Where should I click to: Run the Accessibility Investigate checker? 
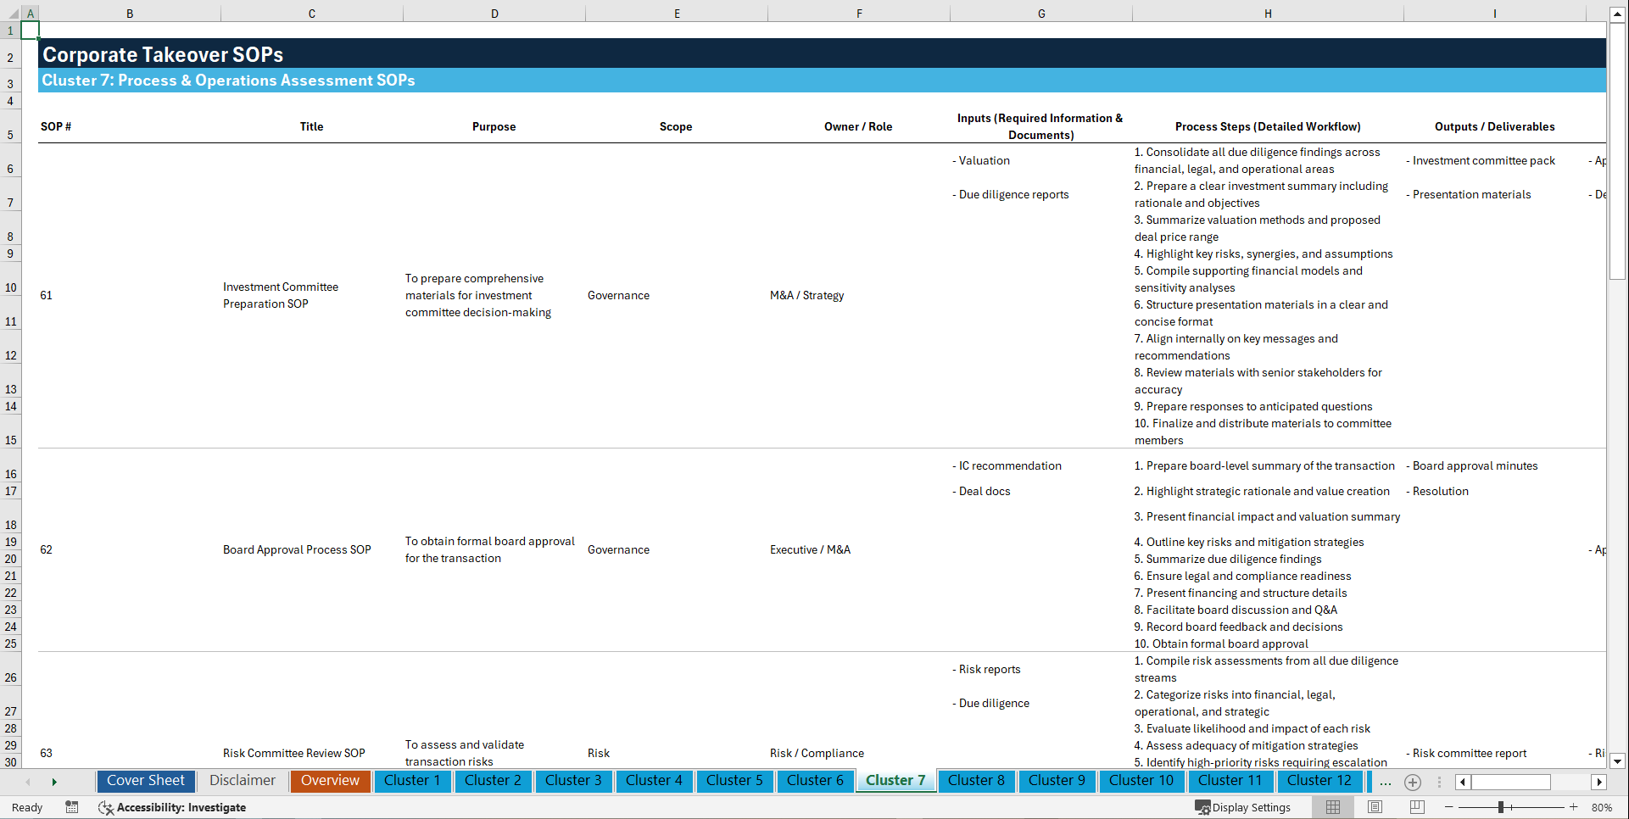[x=172, y=807]
